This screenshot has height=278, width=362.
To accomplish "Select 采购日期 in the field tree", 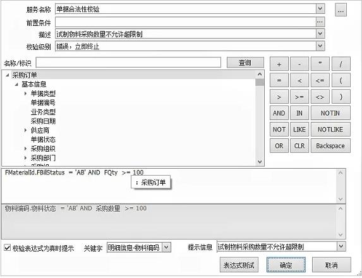I will tap(43, 121).
